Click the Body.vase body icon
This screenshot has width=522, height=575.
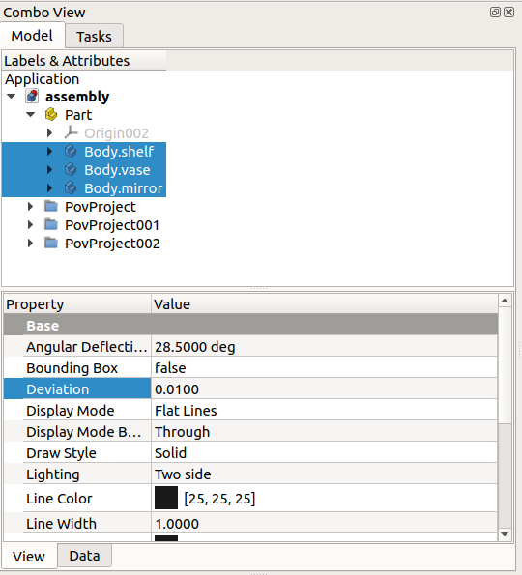71,169
